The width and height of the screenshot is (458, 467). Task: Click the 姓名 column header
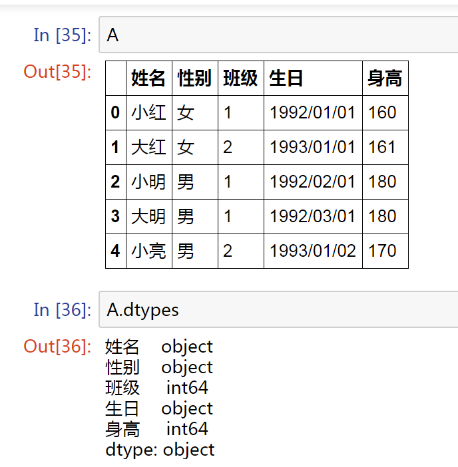tap(148, 78)
